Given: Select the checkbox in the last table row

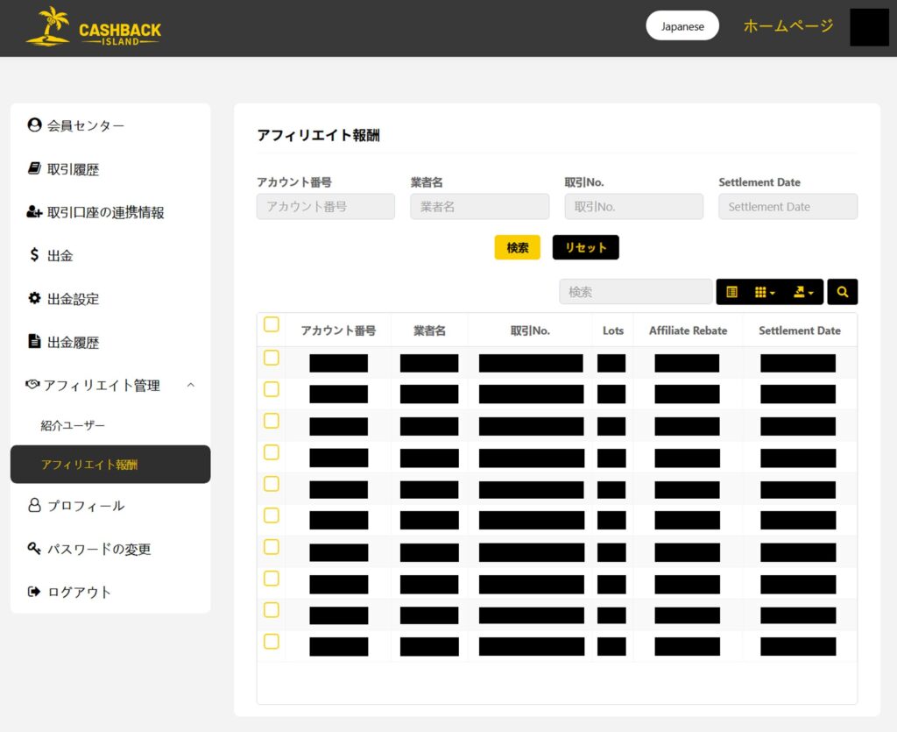Looking at the screenshot, I should click(272, 642).
